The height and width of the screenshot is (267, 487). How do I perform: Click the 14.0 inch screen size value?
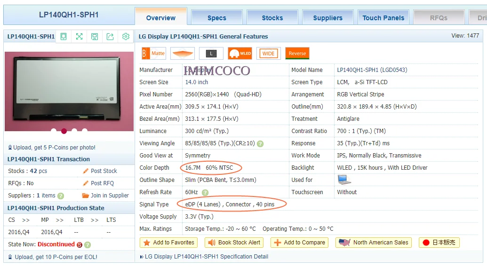click(197, 82)
